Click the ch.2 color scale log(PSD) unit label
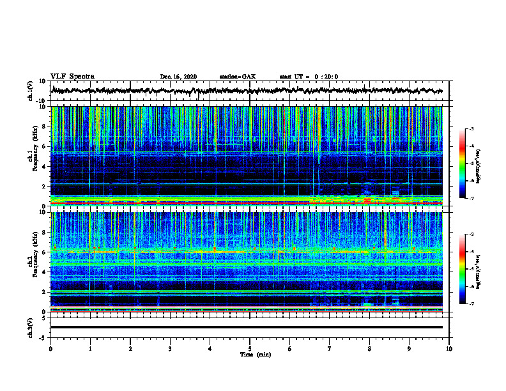 [x=479, y=272]
